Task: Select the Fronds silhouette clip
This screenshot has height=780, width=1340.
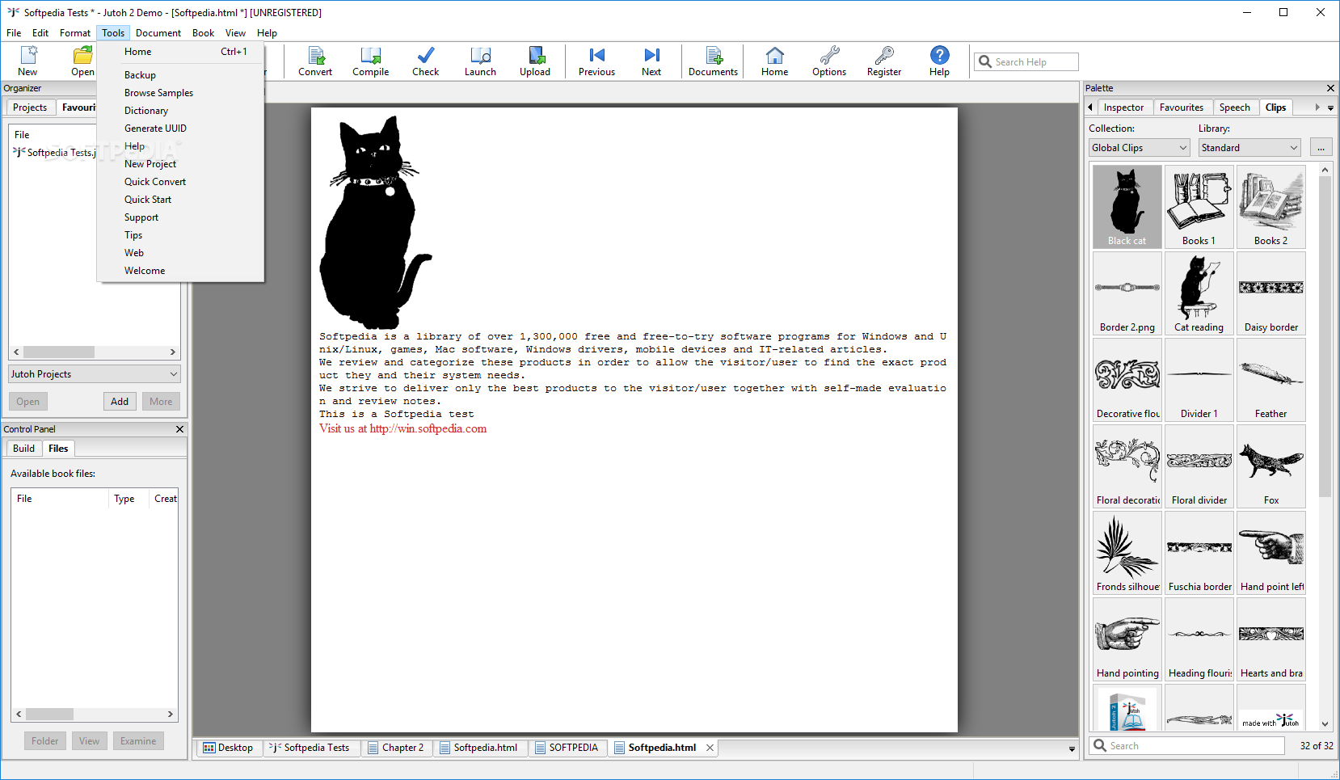Action: click(1127, 553)
